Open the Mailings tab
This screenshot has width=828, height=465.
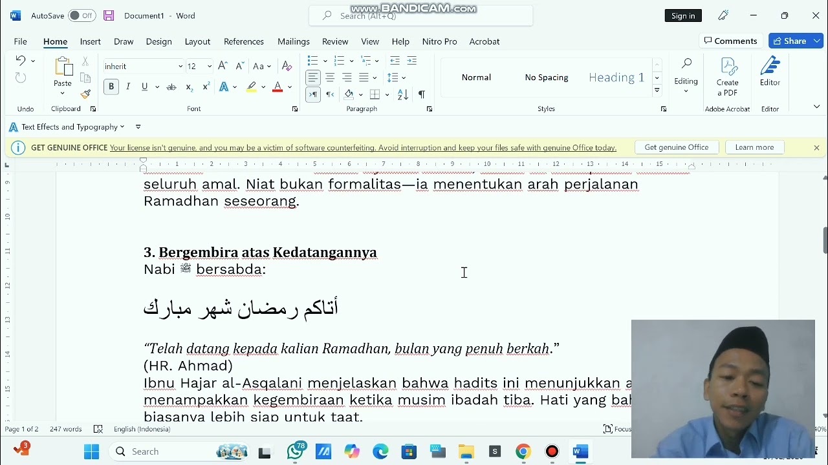(294, 41)
